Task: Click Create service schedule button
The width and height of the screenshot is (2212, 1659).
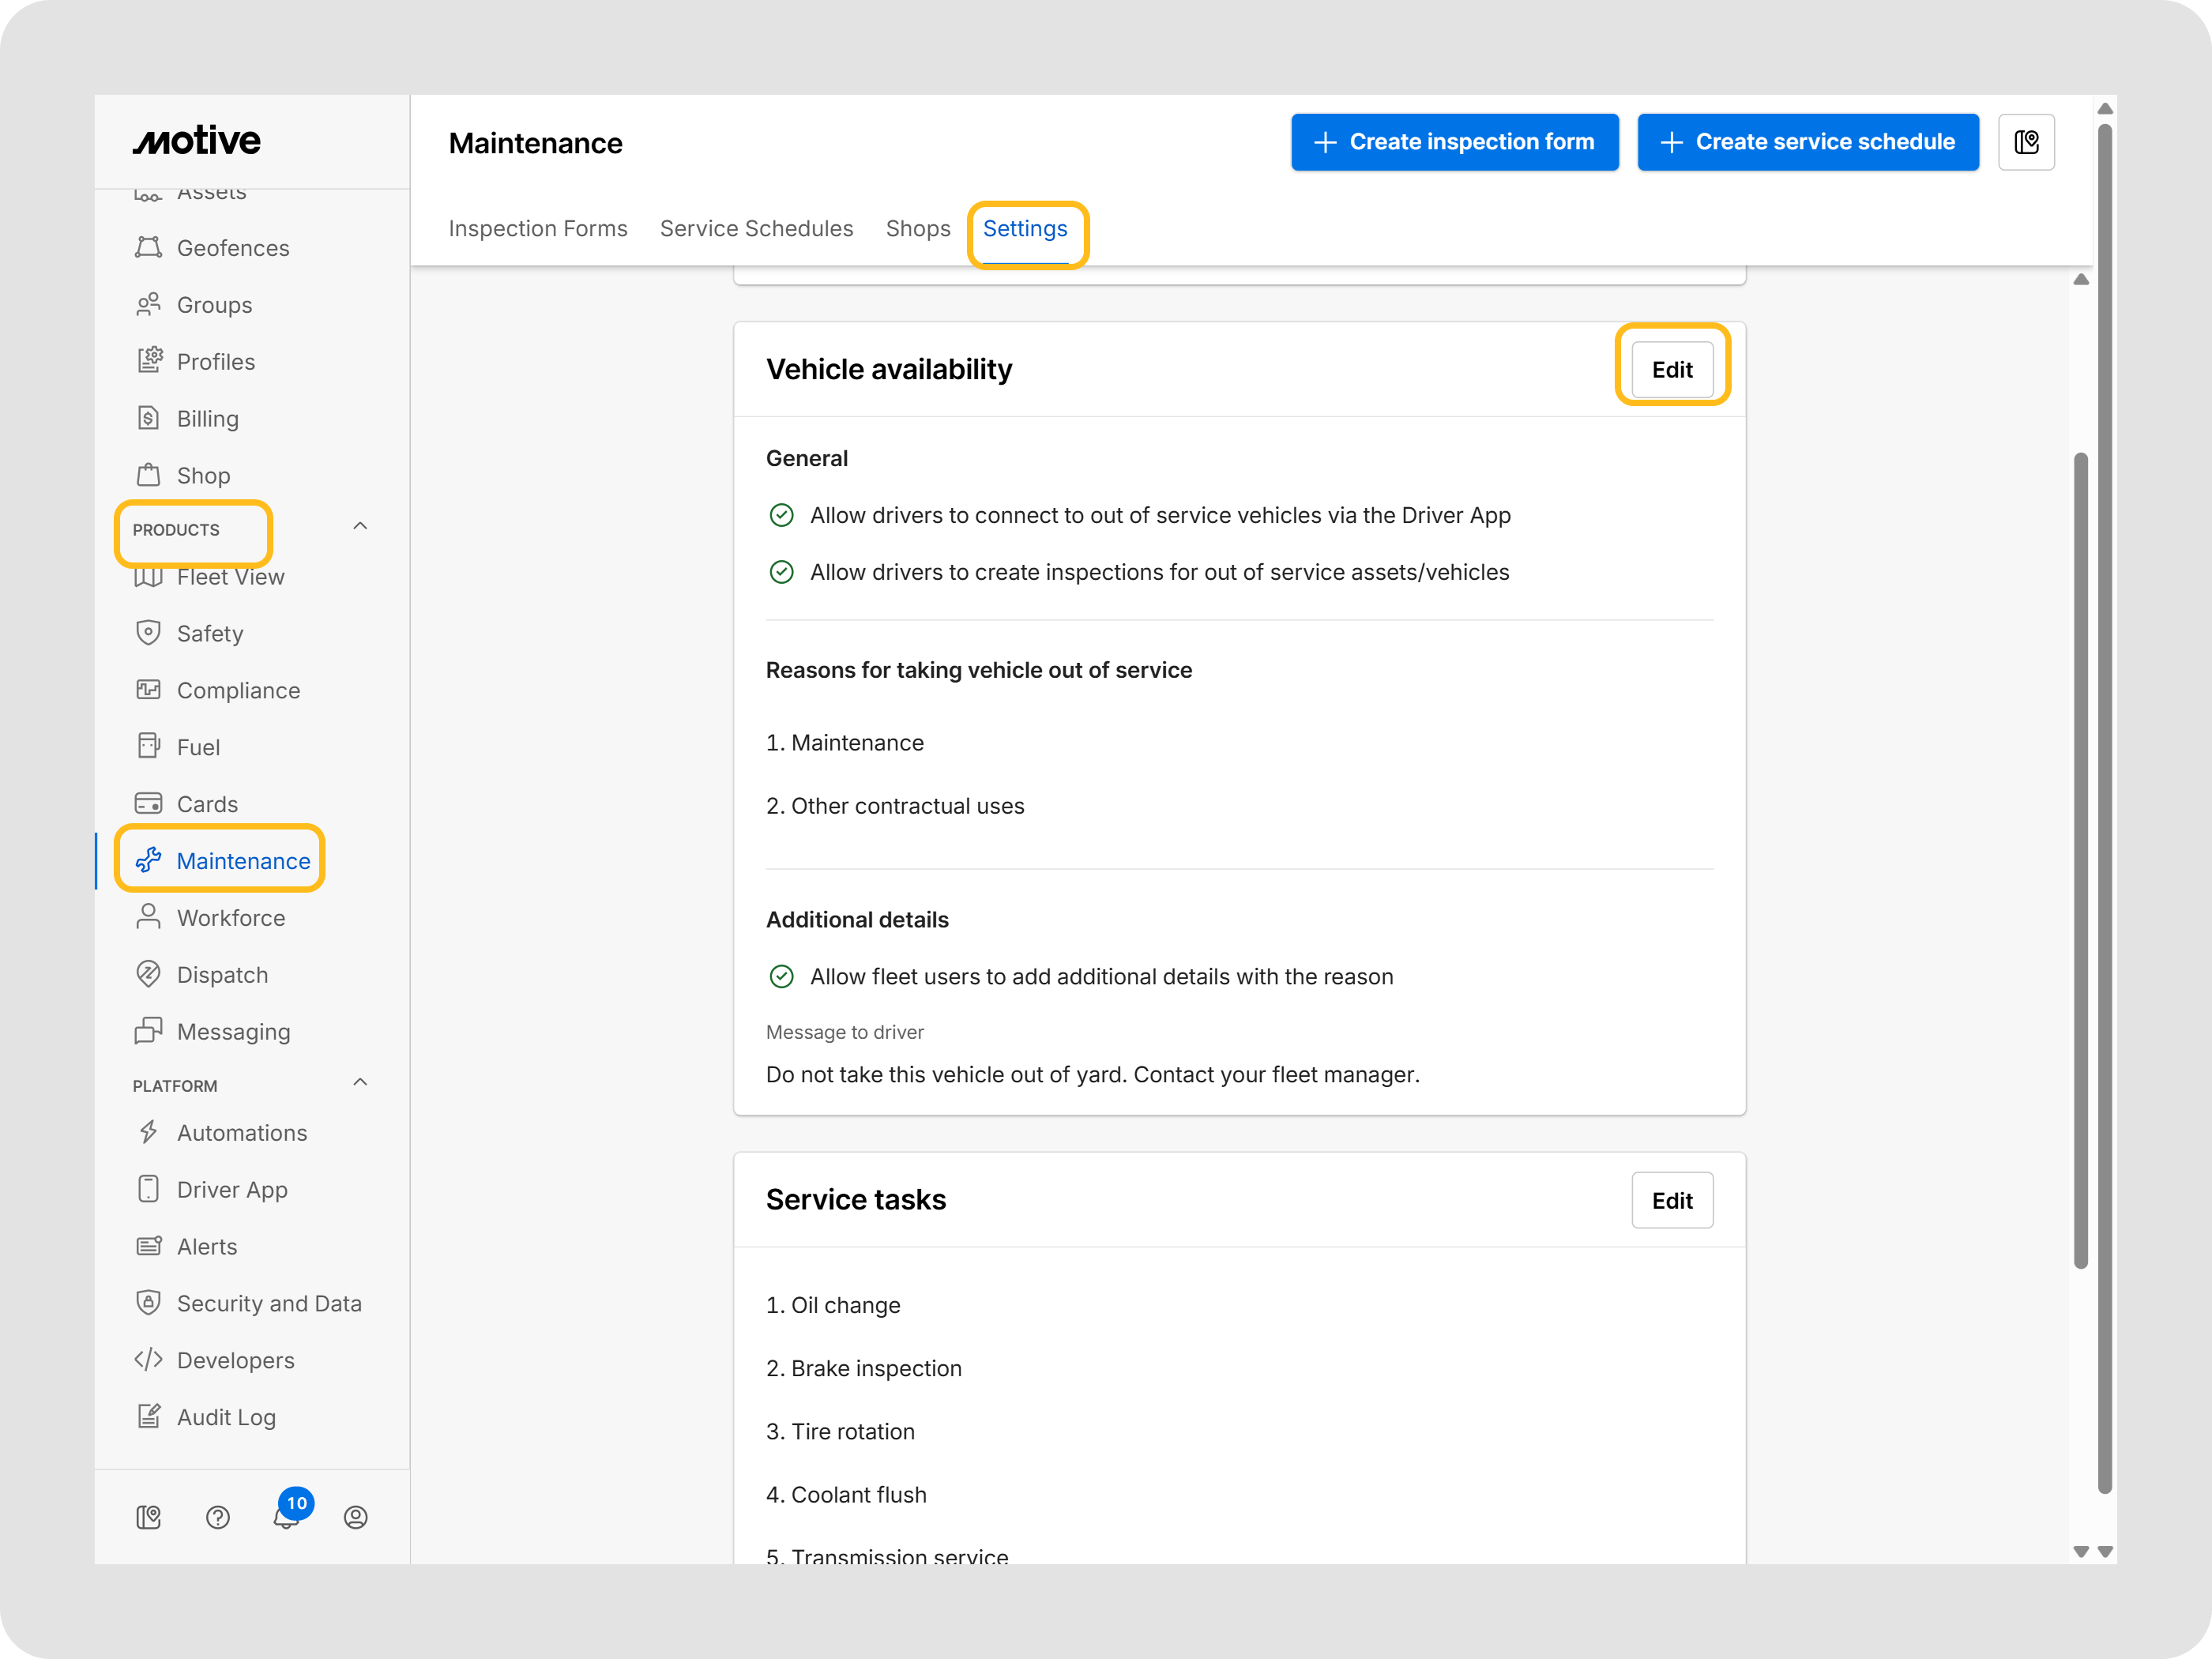Action: pos(1808,142)
